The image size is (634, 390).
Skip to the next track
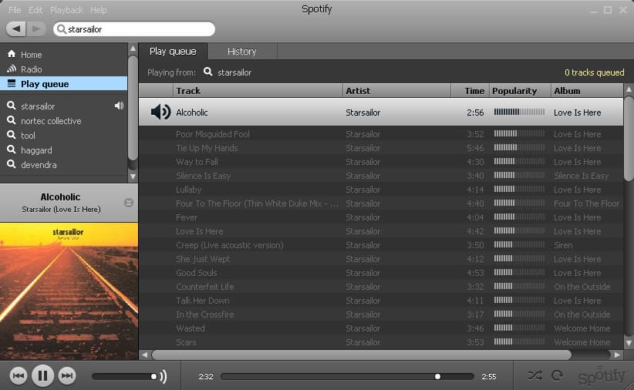(67, 376)
